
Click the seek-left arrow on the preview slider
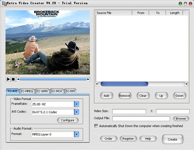click(x=18, y=79)
